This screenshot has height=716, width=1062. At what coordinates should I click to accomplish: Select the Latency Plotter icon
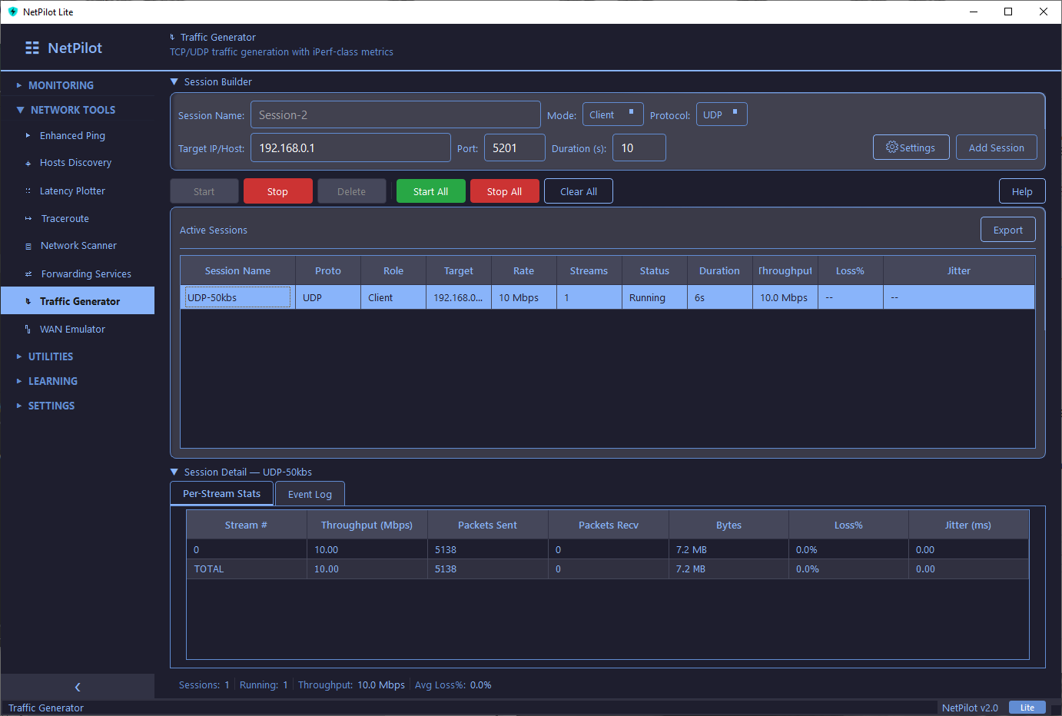pos(28,191)
